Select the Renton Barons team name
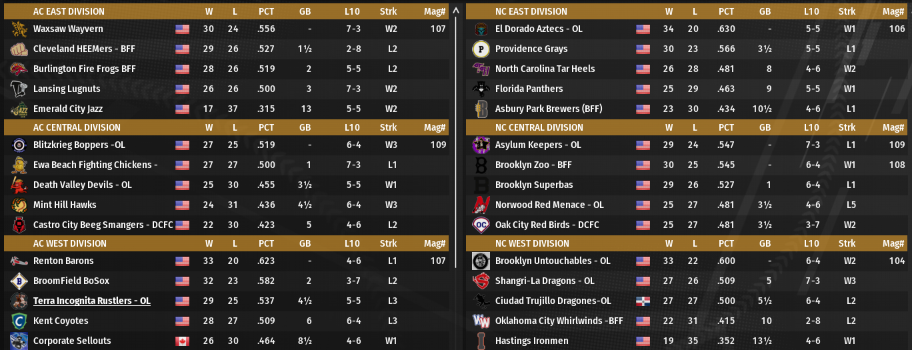 point(63,261)
